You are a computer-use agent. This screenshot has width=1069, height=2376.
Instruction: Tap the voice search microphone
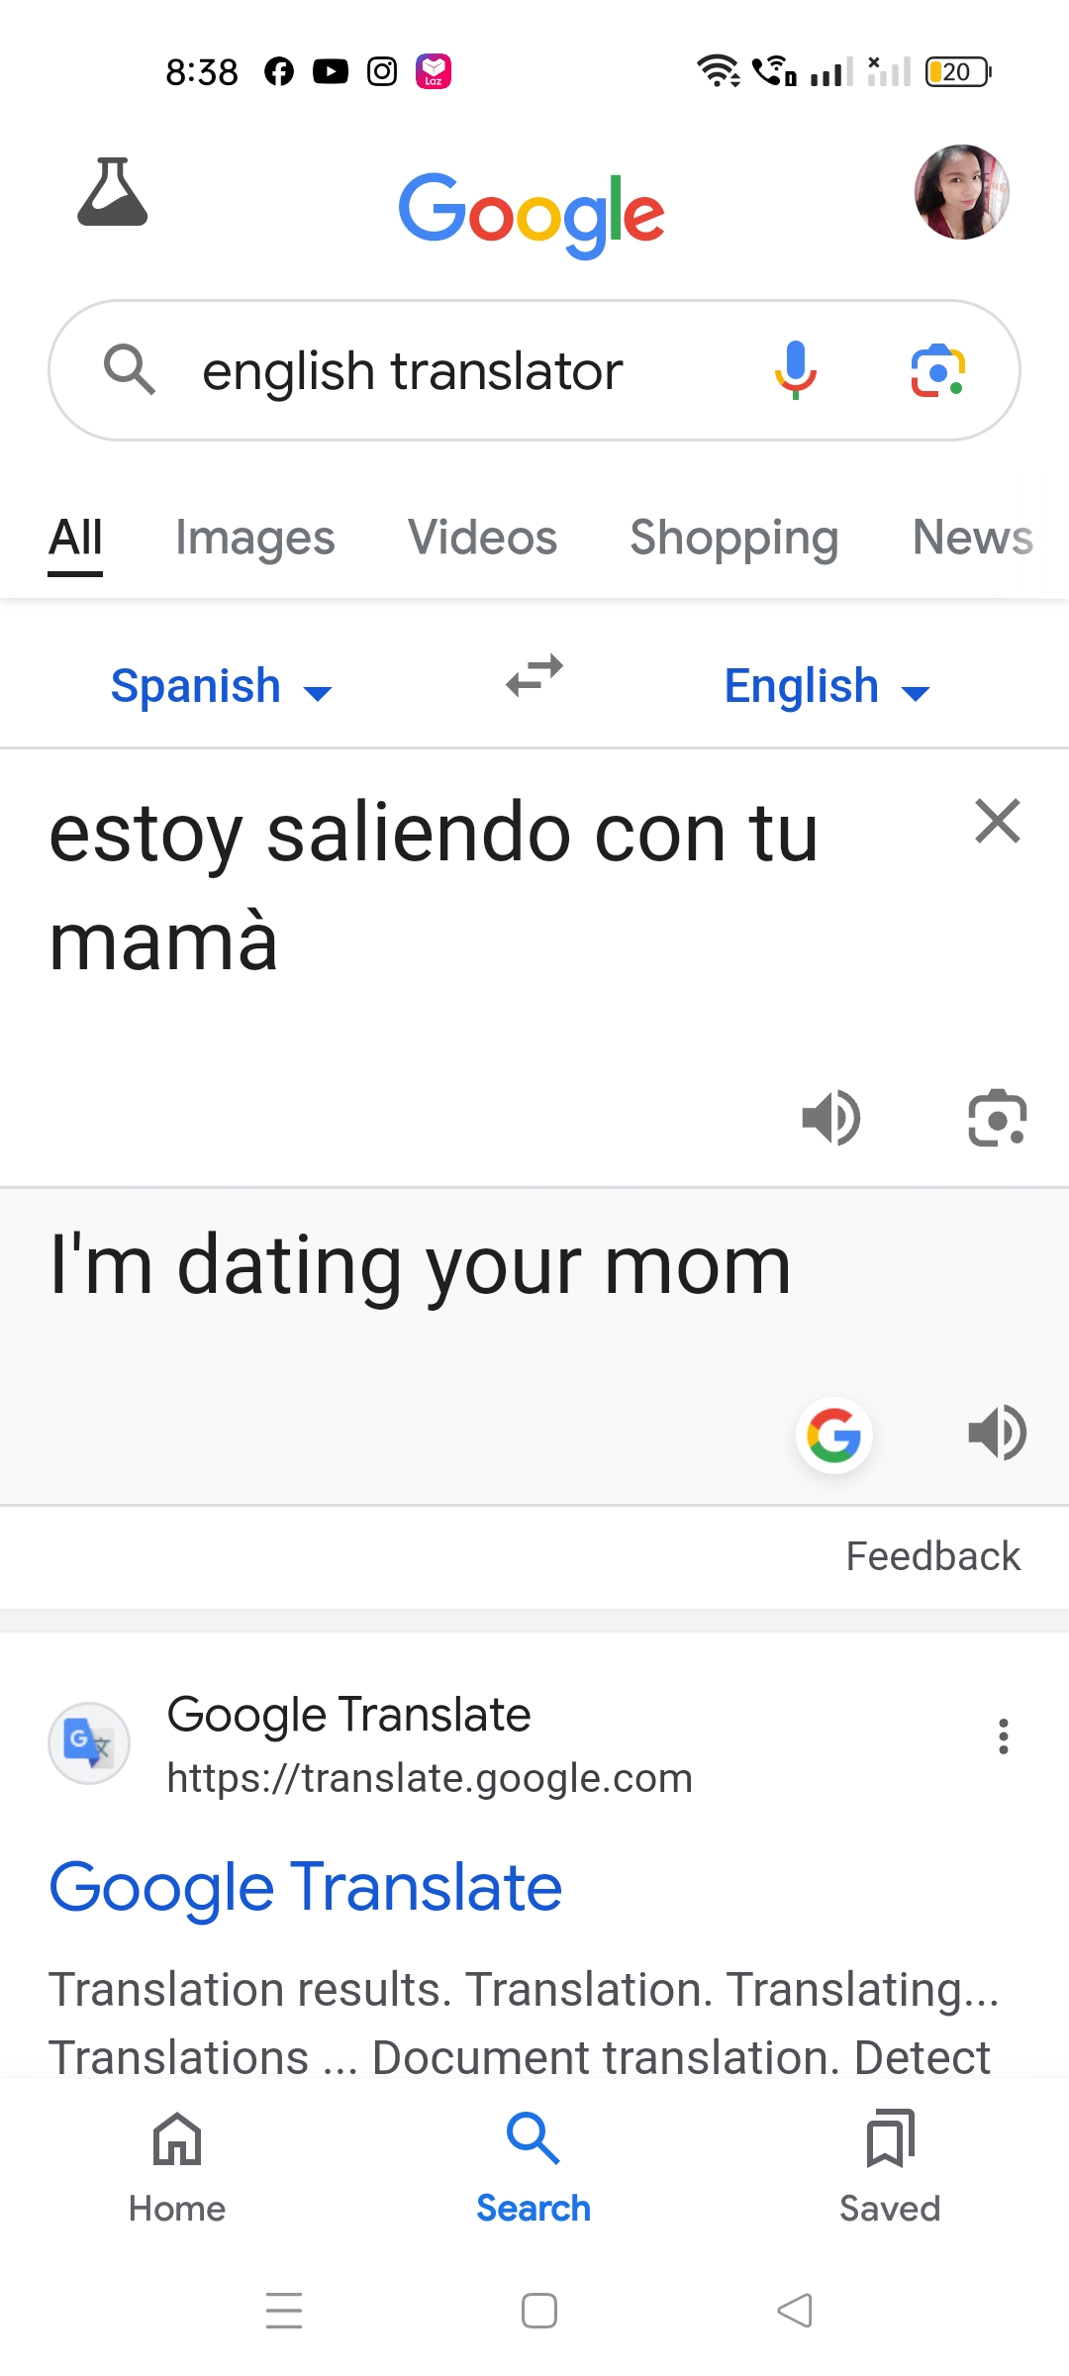pos(795,370)
